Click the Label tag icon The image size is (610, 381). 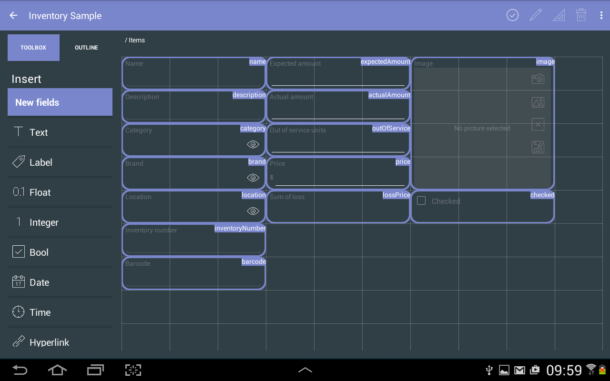pos(18,162)
